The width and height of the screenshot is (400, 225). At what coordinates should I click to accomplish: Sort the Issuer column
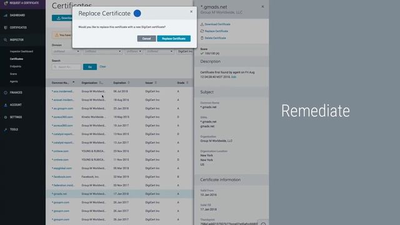coord(156,82)
